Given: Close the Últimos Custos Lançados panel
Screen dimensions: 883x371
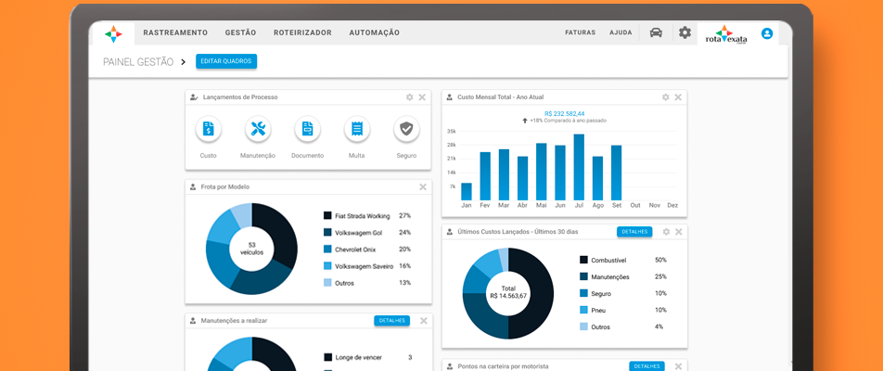Looking at the screenshot, I should coord(679,232).
